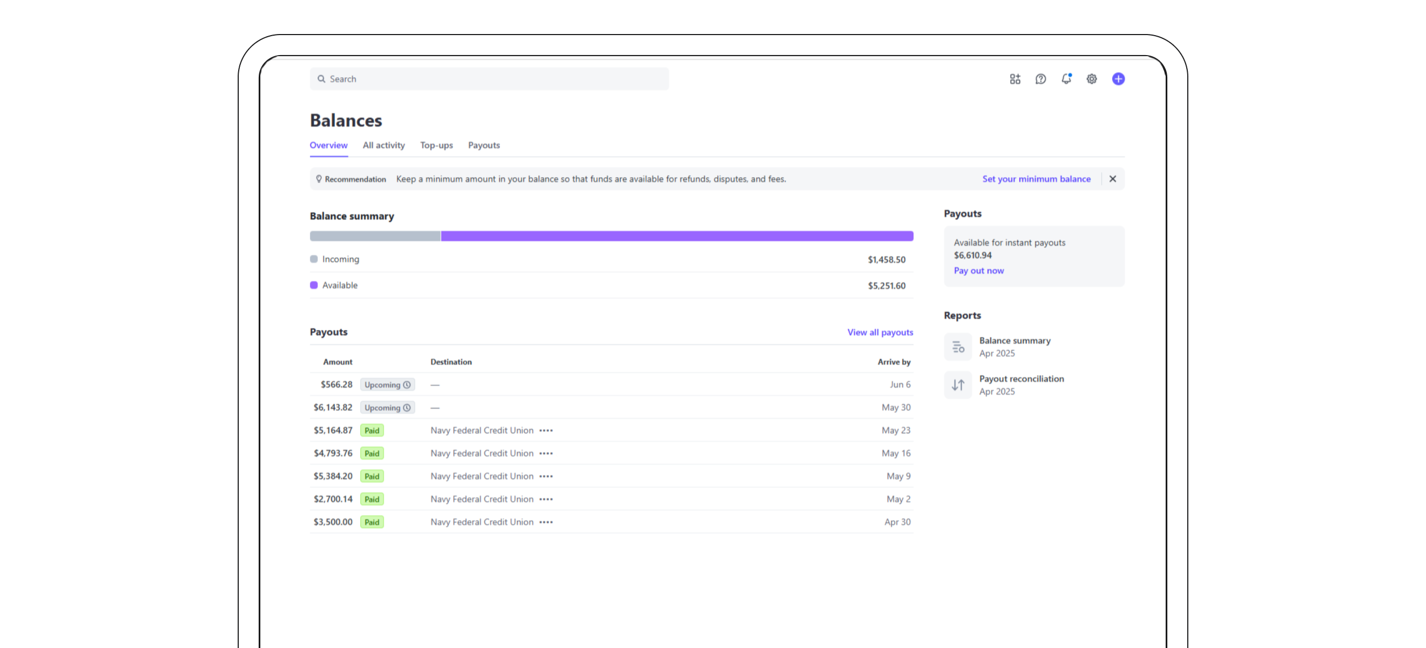This screenshot has width=1426, height=648.
Task: Click Set your minimum balance link
Action: [1037, 179]
